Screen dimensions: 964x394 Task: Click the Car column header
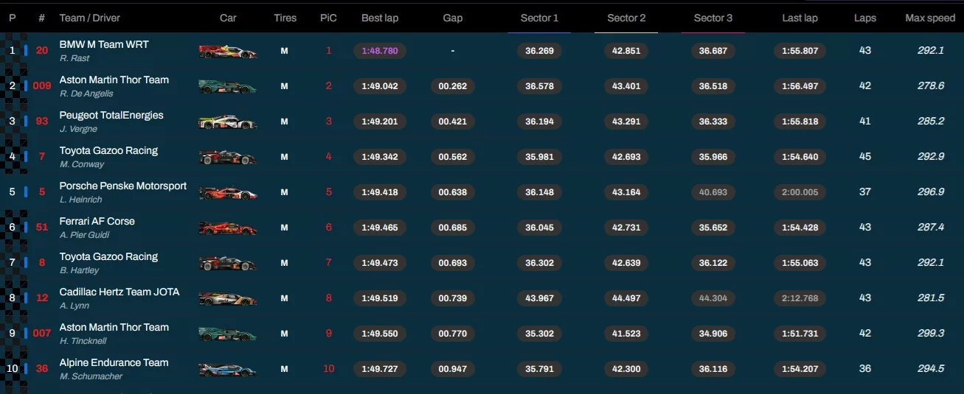(x=228, y=18)
